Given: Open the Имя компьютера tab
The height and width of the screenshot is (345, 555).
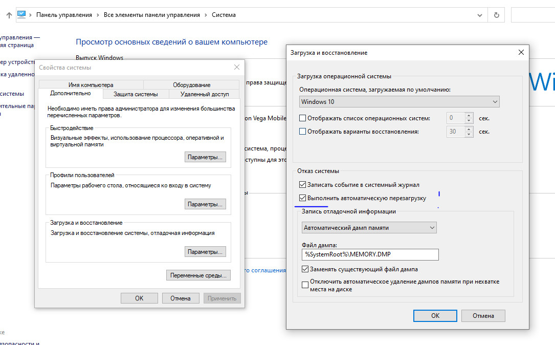Looking at the screenshot, I should (91, 85).
